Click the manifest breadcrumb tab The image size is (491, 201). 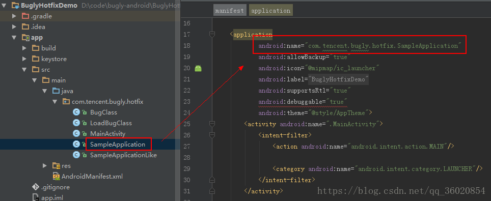pos(230,10)
